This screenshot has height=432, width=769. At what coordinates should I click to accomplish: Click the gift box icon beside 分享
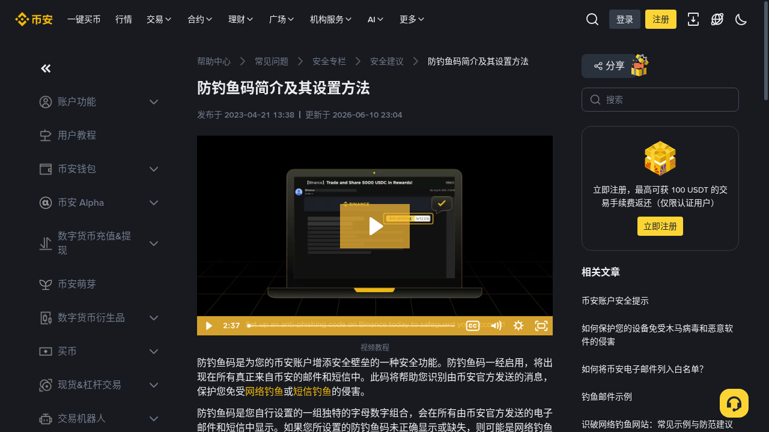640,65
